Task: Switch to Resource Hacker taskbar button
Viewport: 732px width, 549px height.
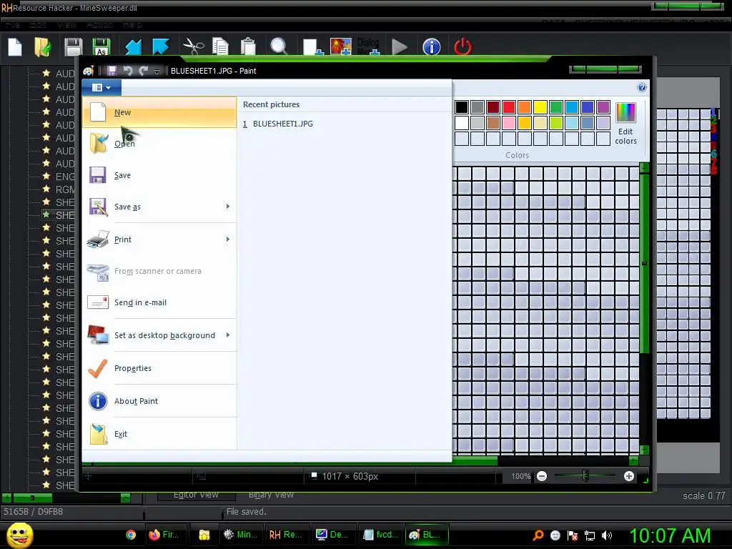Action: tap(285, 535)
